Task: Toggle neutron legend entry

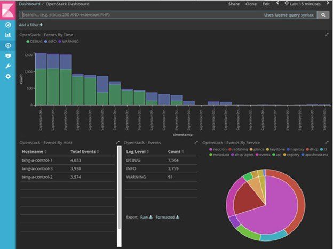Action: point(218,149)
